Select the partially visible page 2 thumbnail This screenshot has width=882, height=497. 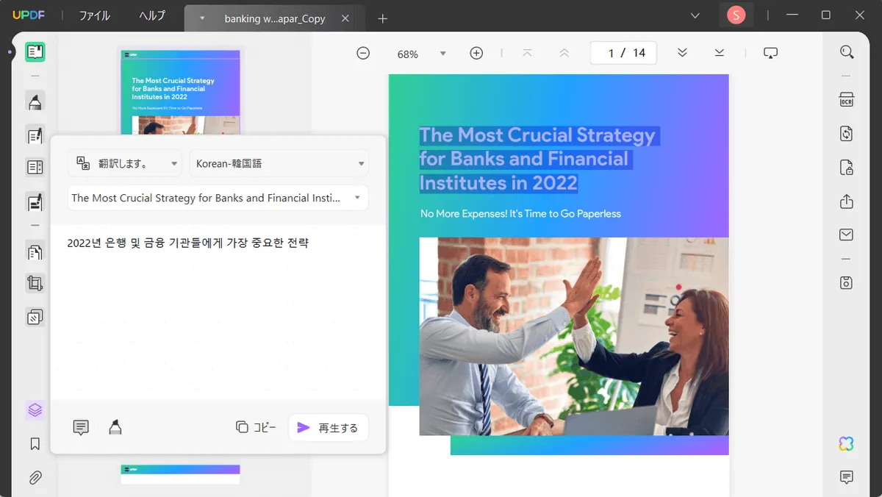[180, 474]
